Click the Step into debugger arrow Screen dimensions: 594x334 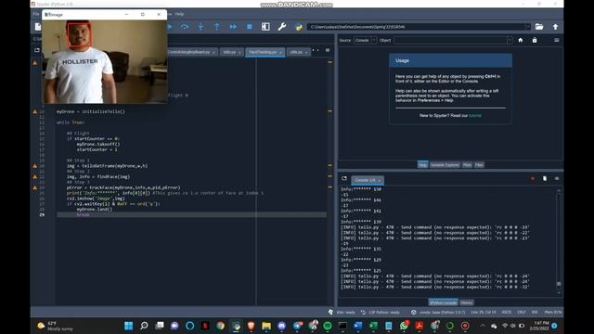pos(200,27)
